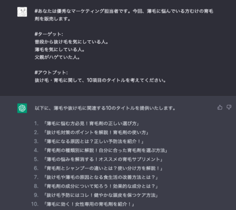Click the line 10項目のタイトルを考えてください
The image size is (236, 210).
[x=100, y=80]
